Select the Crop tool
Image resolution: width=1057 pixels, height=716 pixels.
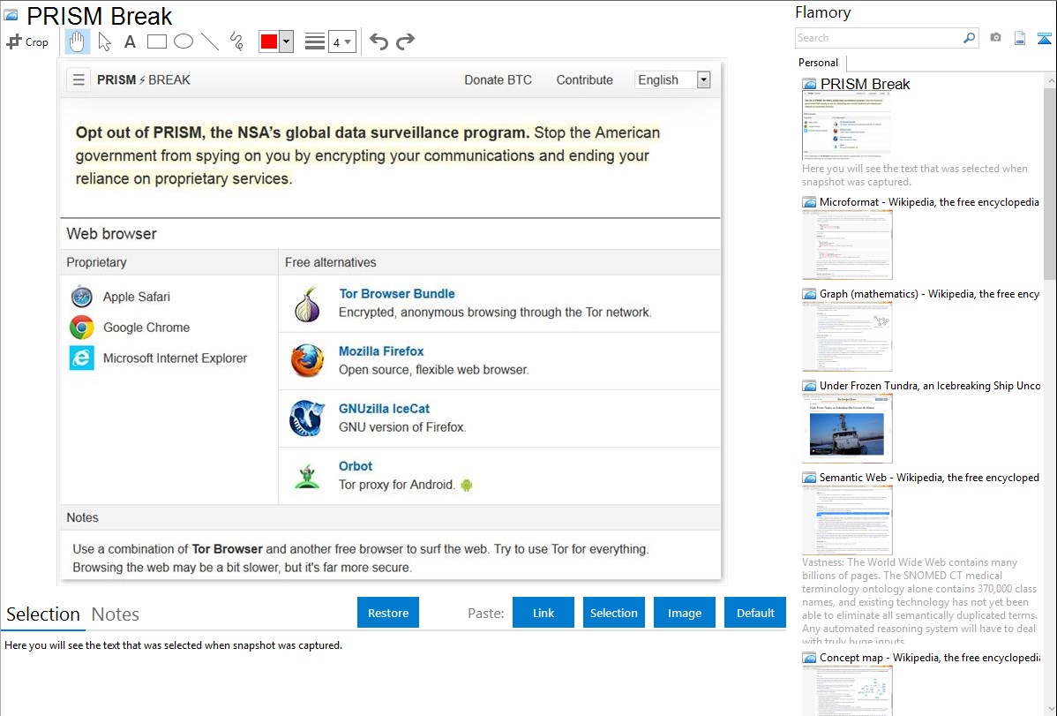(27, 41)
